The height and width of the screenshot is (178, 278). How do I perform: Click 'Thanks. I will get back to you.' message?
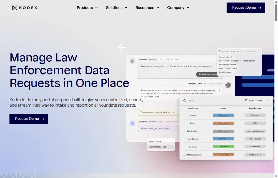point(158,128)
